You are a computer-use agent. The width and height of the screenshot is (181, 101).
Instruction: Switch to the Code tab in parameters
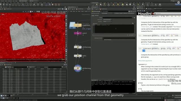pos(93,16)
